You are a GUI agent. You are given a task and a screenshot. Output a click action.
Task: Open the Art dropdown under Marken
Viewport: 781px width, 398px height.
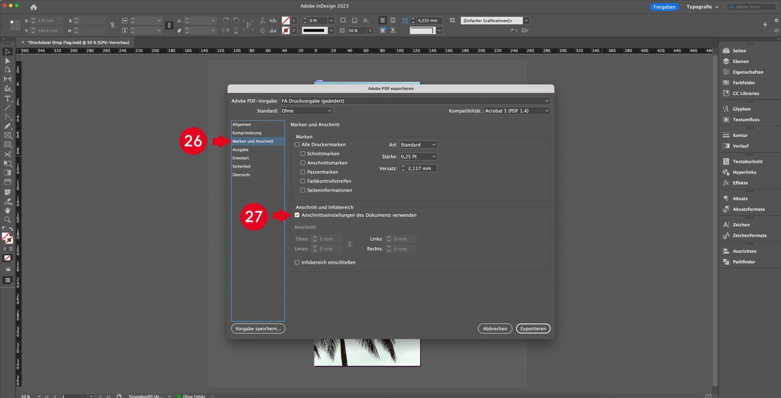[418, 144]
